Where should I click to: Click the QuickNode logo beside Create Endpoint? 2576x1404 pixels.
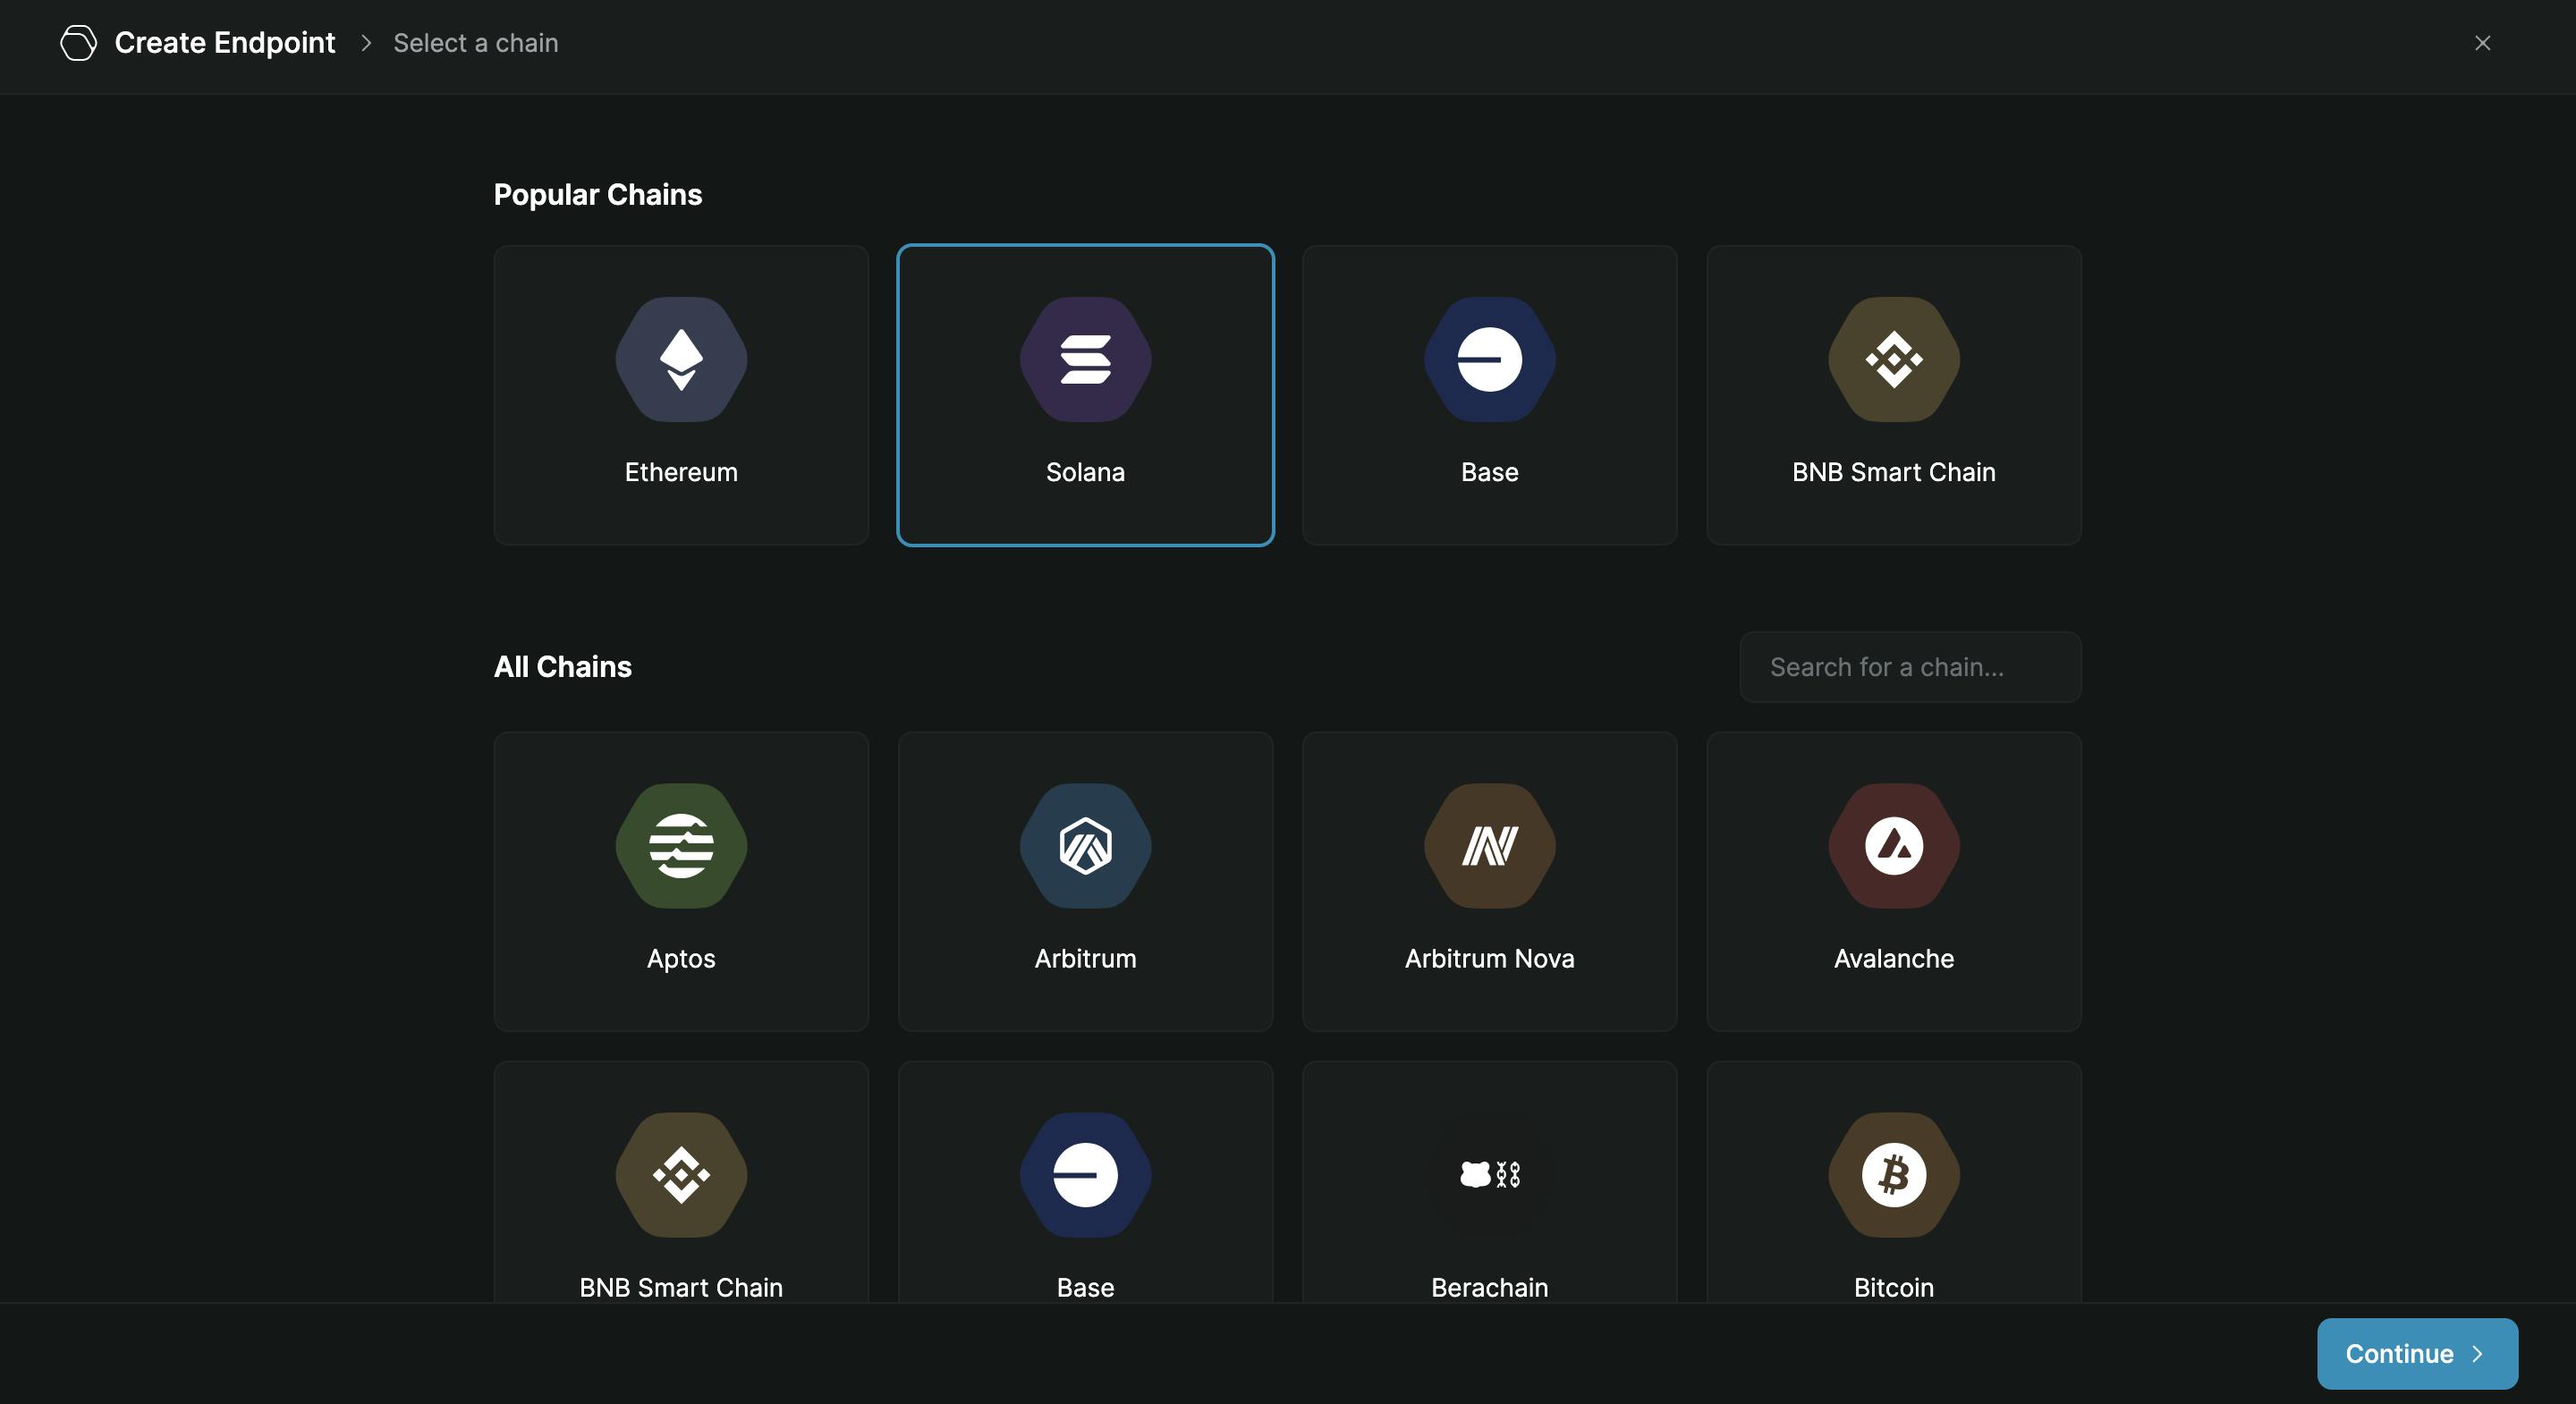(78, 43)
